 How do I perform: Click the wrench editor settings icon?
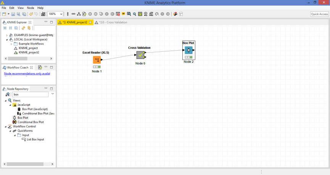click(x=175, y=14)
